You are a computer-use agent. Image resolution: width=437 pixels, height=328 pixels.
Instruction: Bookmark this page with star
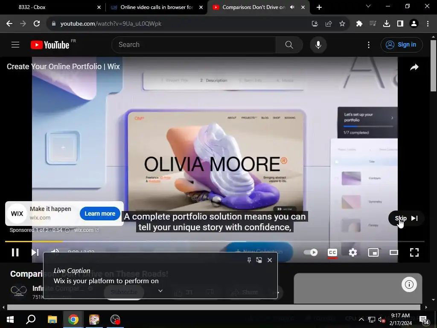[342, 24]
